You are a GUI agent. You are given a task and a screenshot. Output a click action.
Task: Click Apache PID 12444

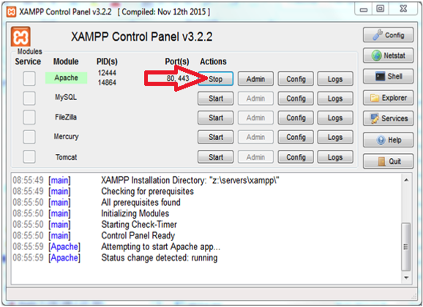click(x=107, y=73)
